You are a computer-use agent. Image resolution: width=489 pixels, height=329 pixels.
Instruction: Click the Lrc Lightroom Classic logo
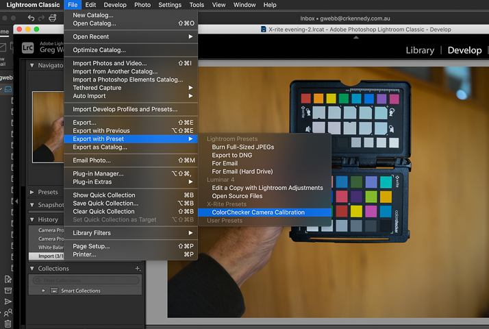tap(27, 48)
